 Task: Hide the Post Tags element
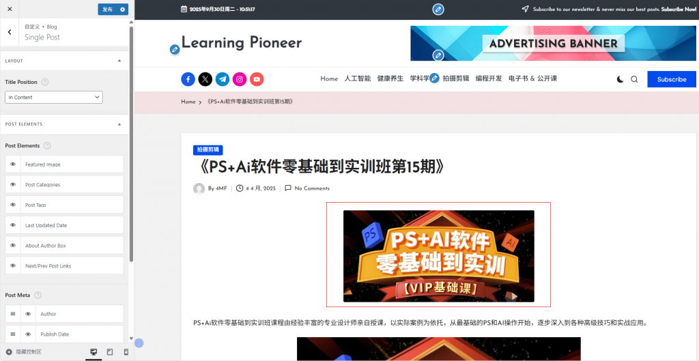pos(13,205)
